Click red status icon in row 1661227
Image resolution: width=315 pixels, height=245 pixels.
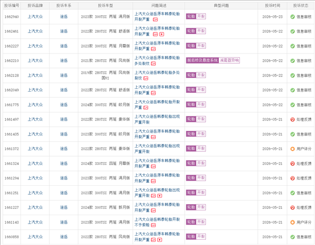coord(292,207)
